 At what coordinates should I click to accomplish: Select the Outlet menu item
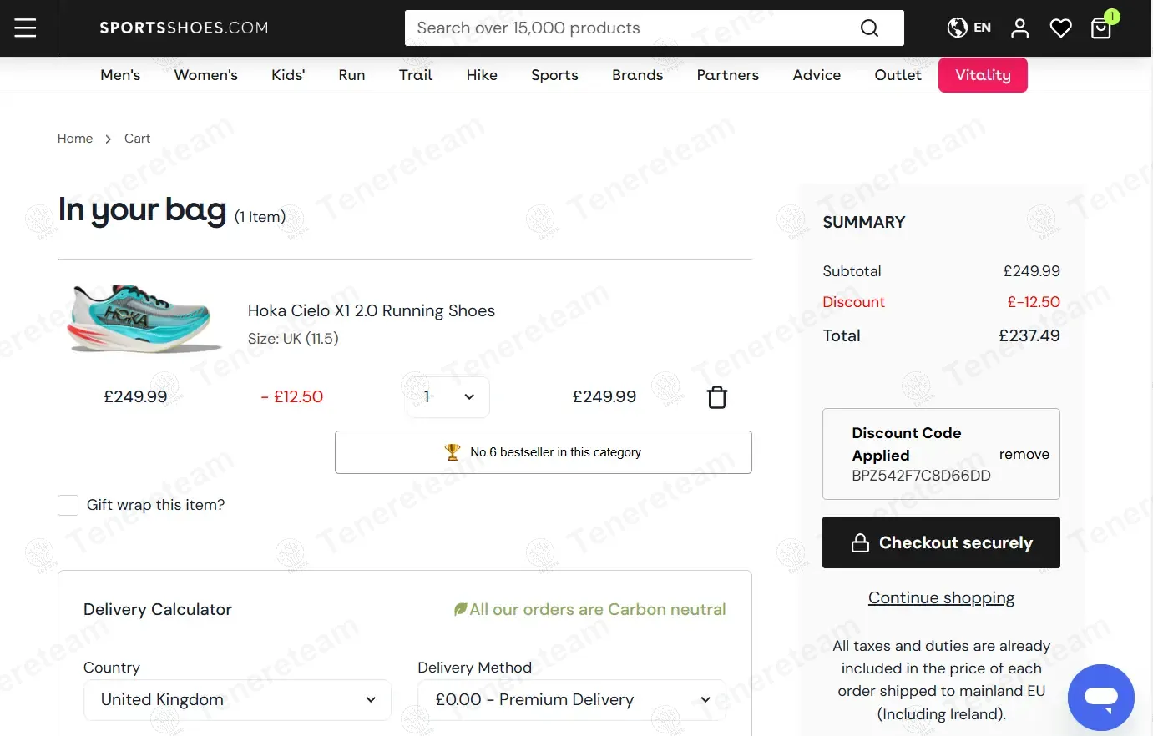click(x=898, y=75)
